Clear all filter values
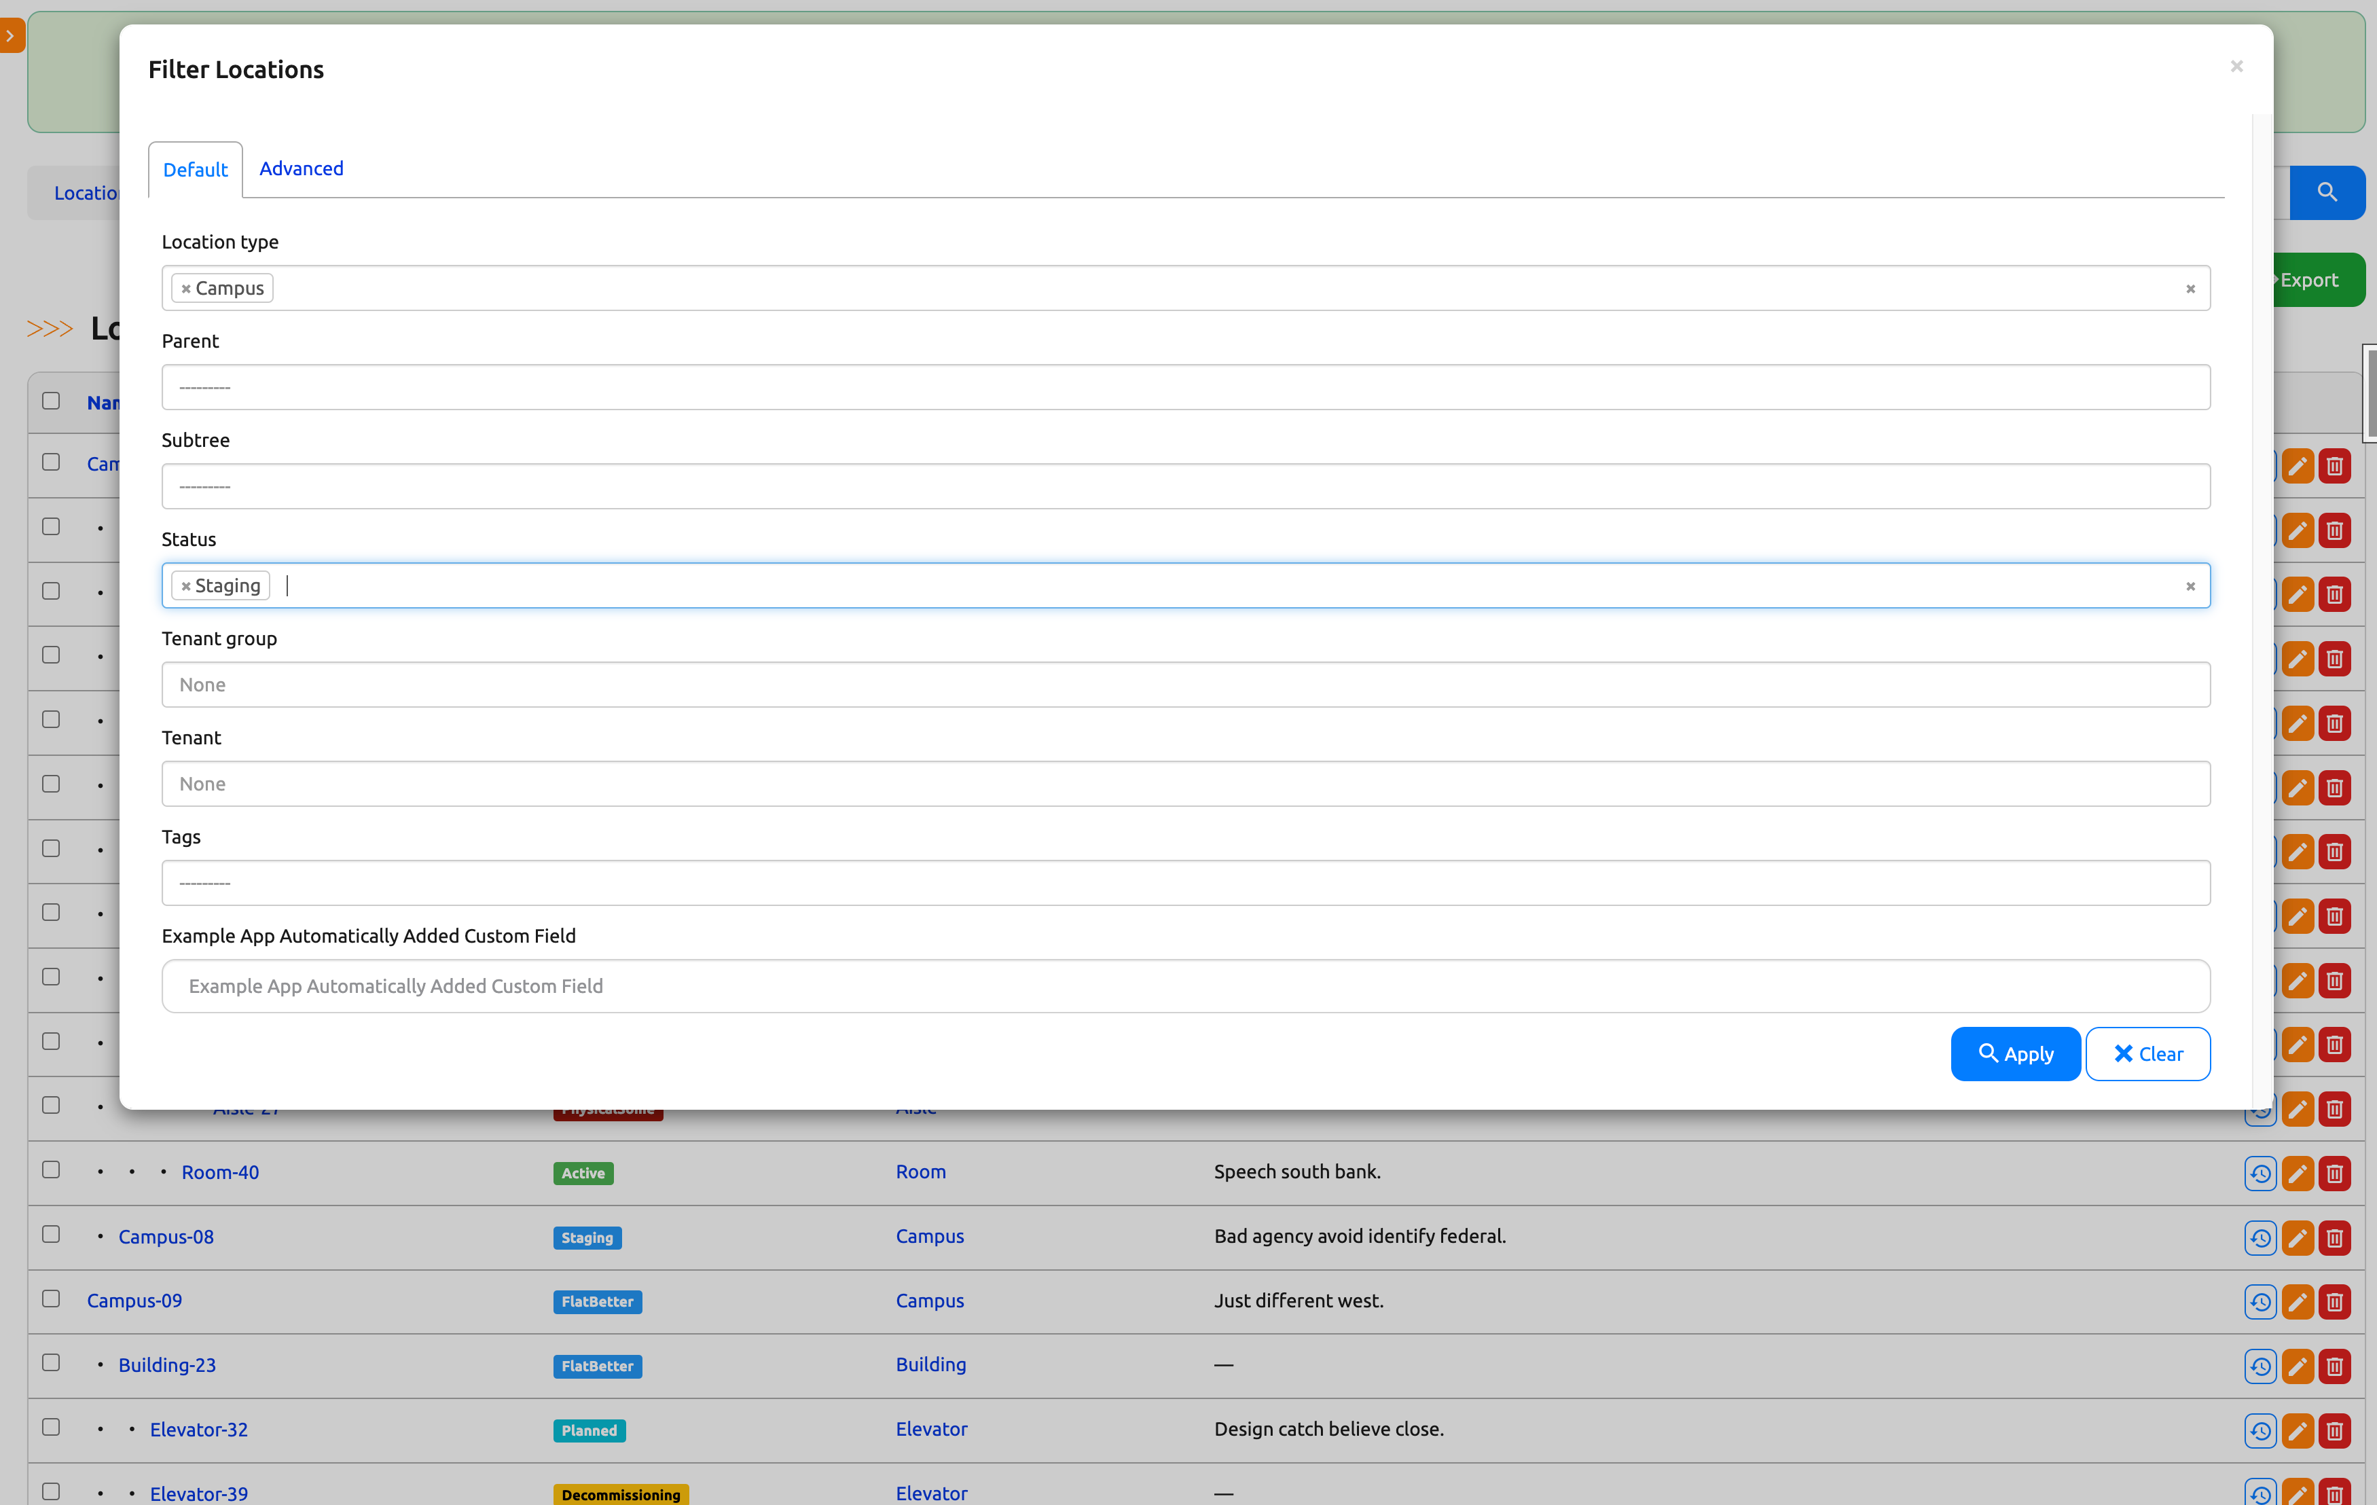The image size is (2377, 1505). point(2147,1053)
